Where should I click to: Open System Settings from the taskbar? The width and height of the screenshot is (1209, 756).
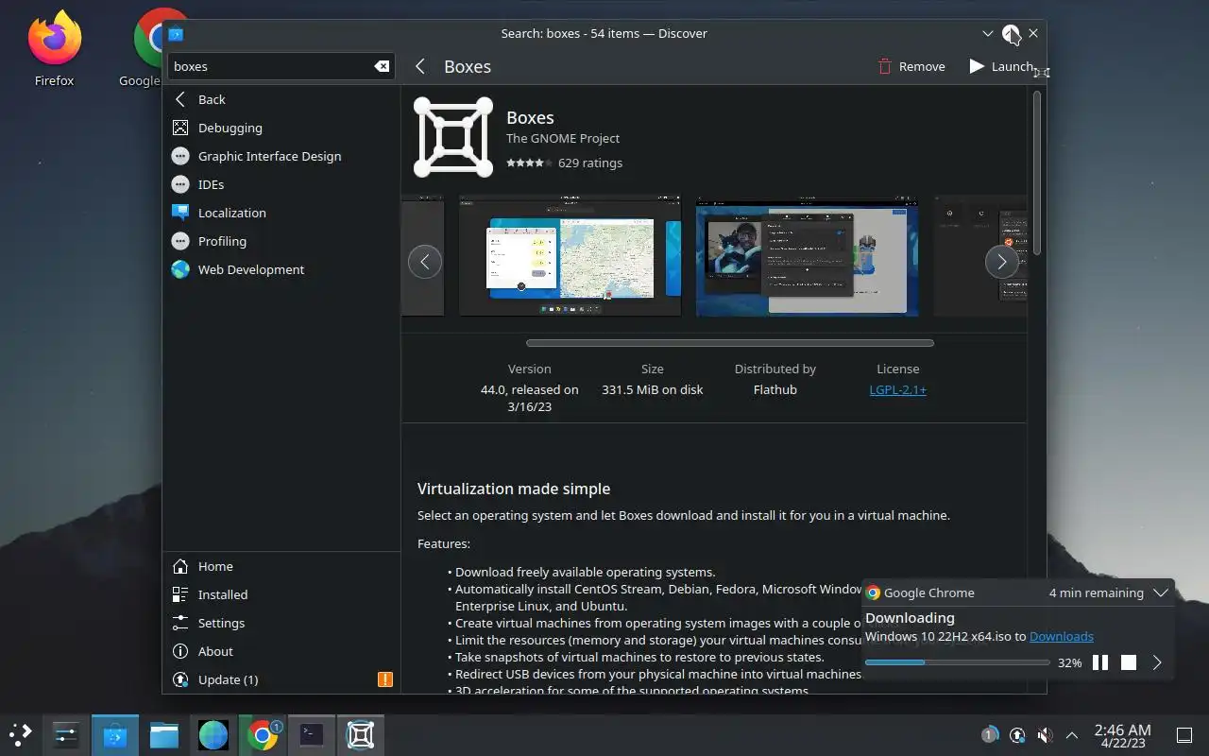[x=66, y=734]
